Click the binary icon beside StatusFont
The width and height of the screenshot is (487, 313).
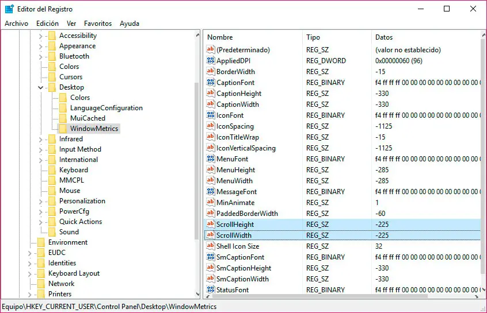coord(211,289)
